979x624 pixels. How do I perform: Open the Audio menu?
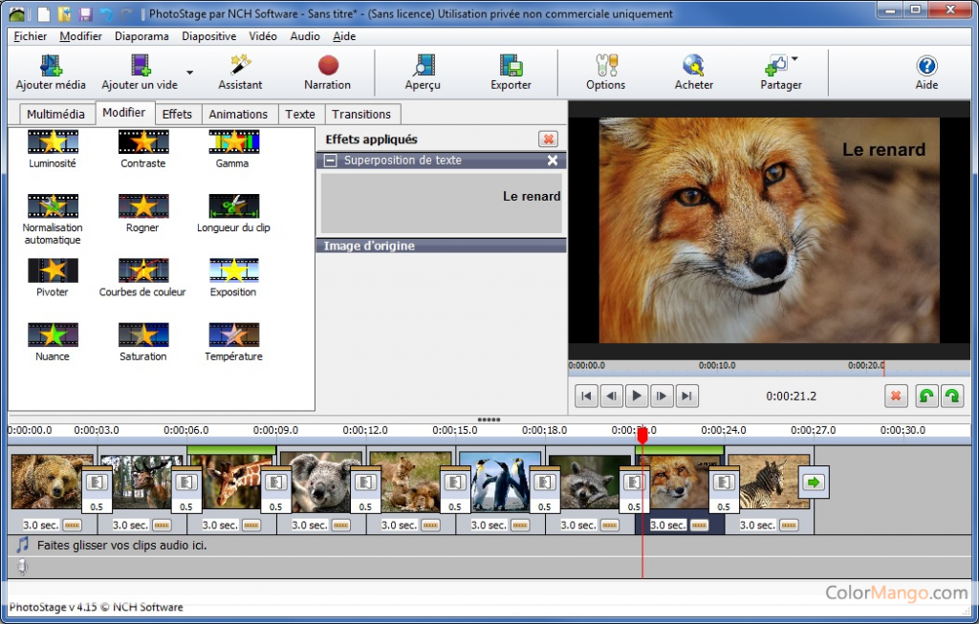coord(305,36)
